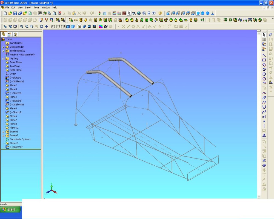Screen dimensions: 274x219
Task: Expand the Sweep1 feature node
Action: 3,132
